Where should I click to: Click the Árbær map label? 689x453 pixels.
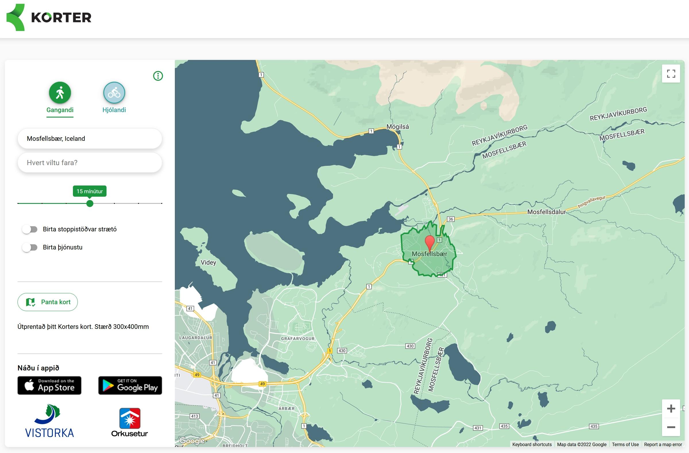[287, 409]
